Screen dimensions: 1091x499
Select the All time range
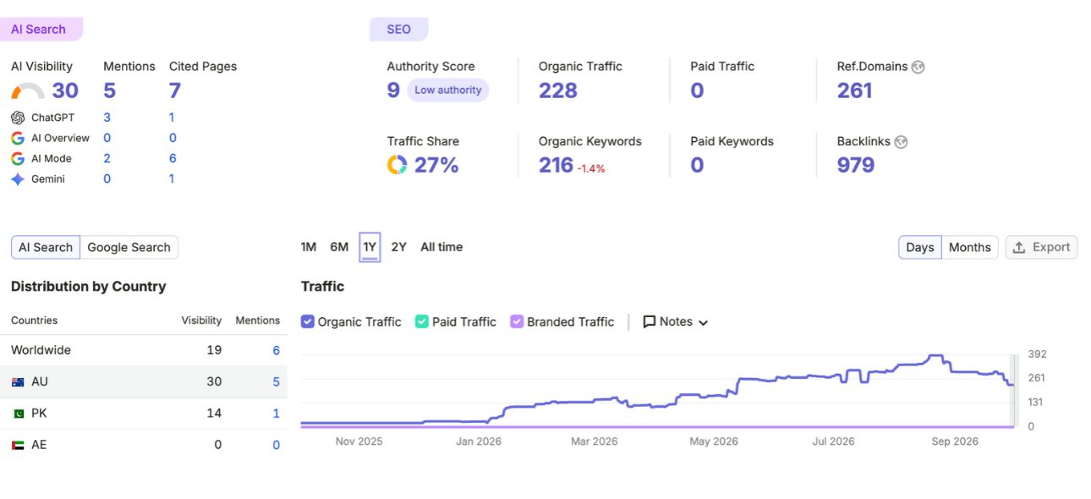(x=441, y=247)
